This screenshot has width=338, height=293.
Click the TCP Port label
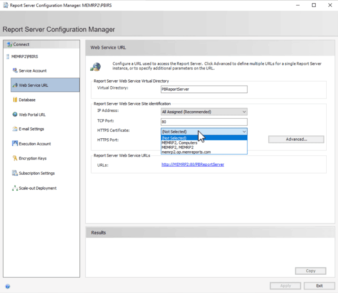click(106, 121)
